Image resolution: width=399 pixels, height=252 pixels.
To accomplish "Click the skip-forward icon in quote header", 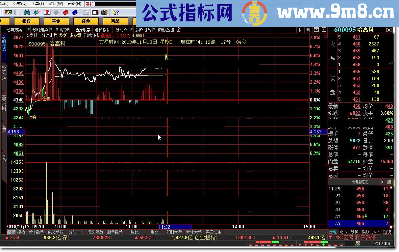I will 324,30.
